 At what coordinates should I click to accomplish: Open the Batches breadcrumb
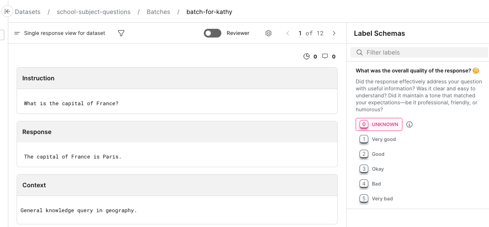pos(158,12)
